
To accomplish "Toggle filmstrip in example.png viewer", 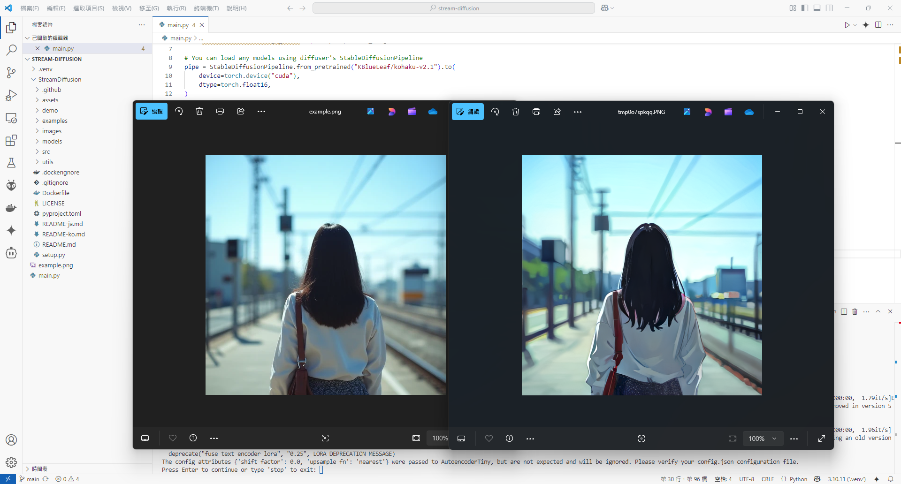I will [145, 438].
